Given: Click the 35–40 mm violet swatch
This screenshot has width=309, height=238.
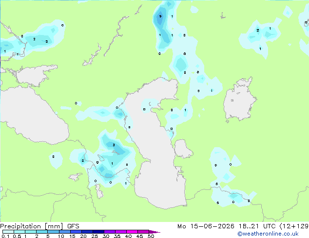Looking at the screenshot, I should click(120, 232).
